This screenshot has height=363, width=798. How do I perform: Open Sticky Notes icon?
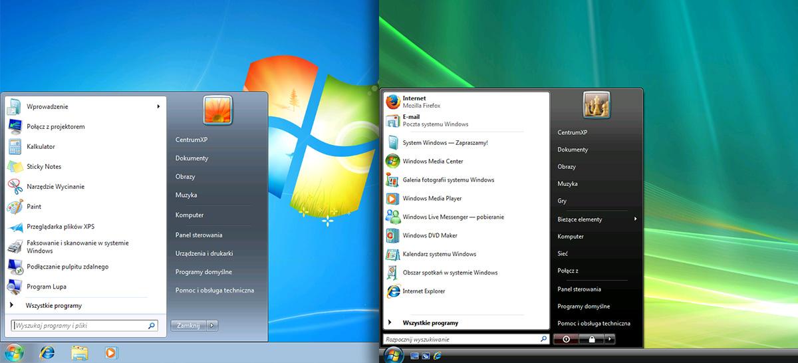pos(15,166)
